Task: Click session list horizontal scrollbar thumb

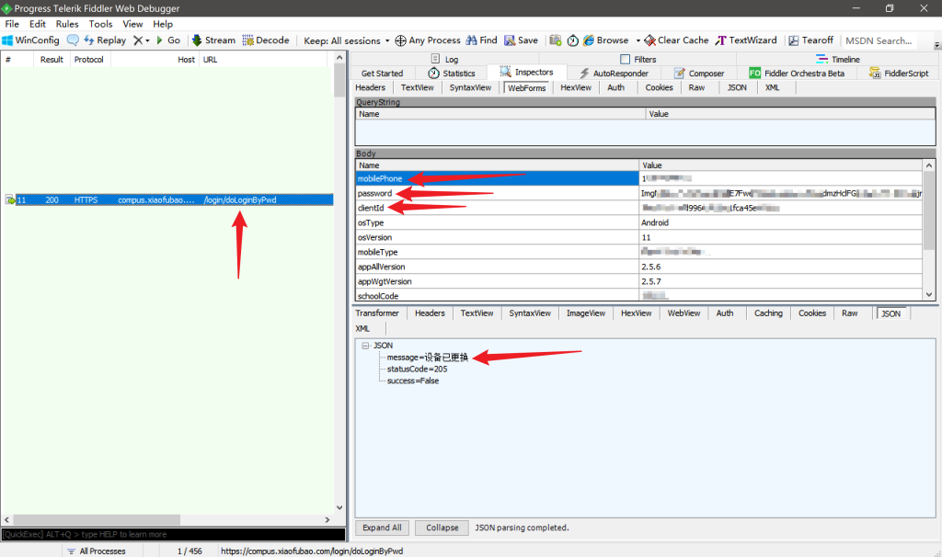Action: (x=97, y=520)
